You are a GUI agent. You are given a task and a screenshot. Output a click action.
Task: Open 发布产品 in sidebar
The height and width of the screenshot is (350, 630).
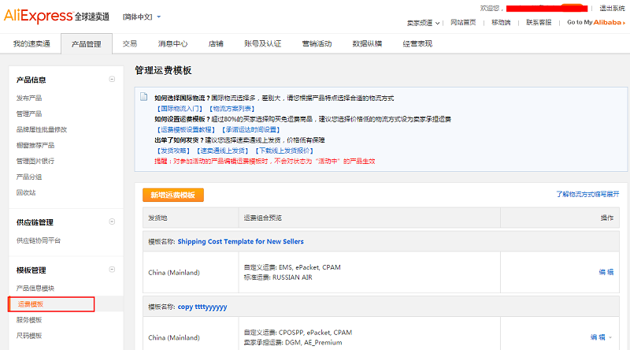[29, 99]
